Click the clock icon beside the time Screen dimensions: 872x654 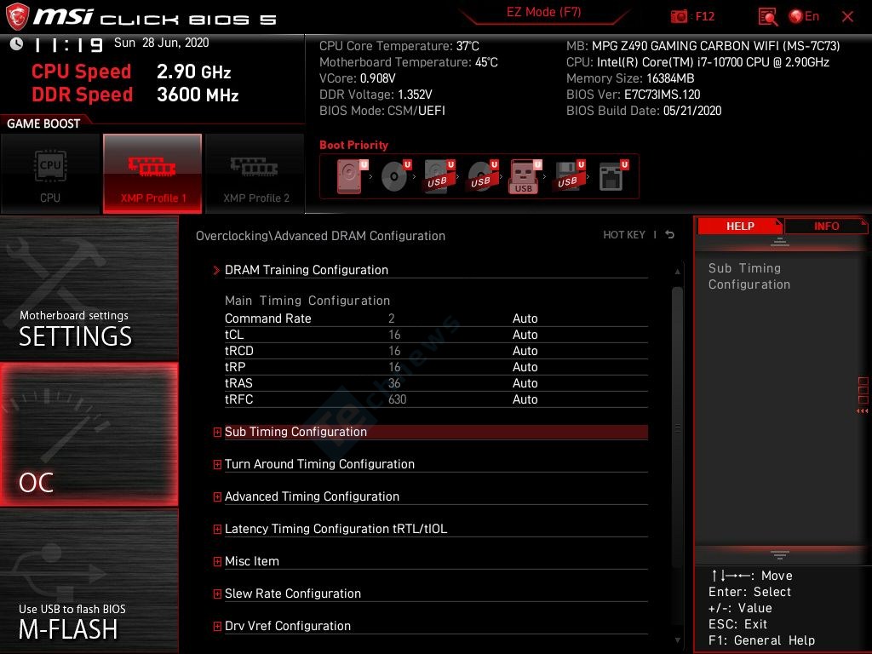click(x=17, y=44)
